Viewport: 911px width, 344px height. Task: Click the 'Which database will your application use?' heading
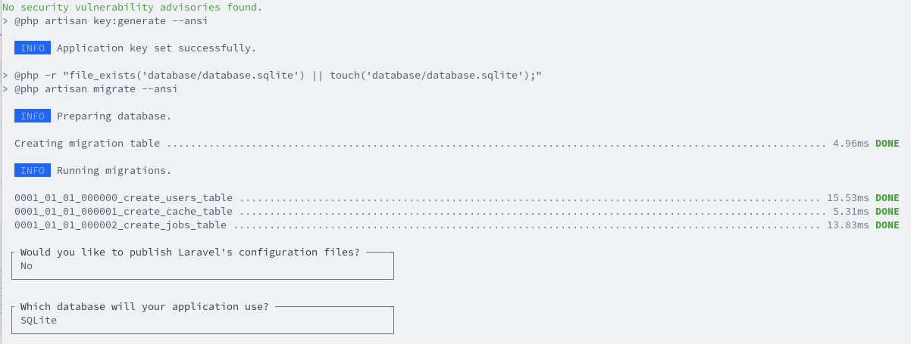coord(145,307)
